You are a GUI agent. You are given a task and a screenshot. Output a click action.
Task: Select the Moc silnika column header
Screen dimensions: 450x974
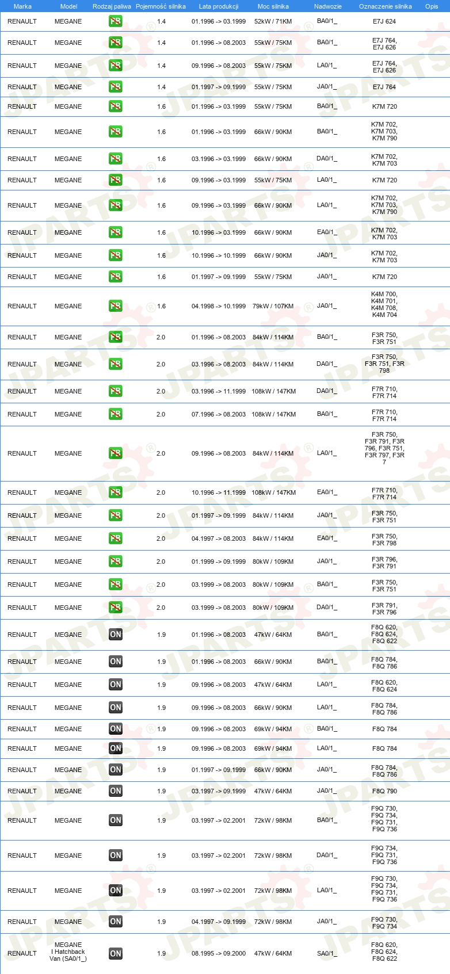tap(273, 6)
